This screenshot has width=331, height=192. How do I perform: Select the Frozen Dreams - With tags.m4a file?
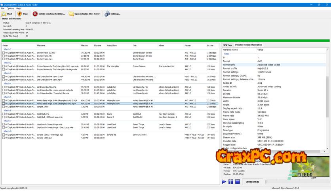pyautogui.click(x=110, y=66)
